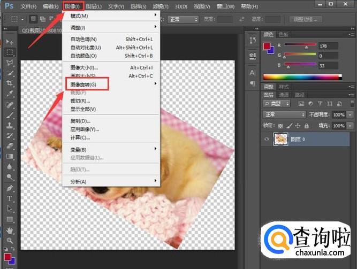Image resolution: width=357 pixels, height=269 pixels.
Task: Toggle Add to Selection mode
Action: 43,19
